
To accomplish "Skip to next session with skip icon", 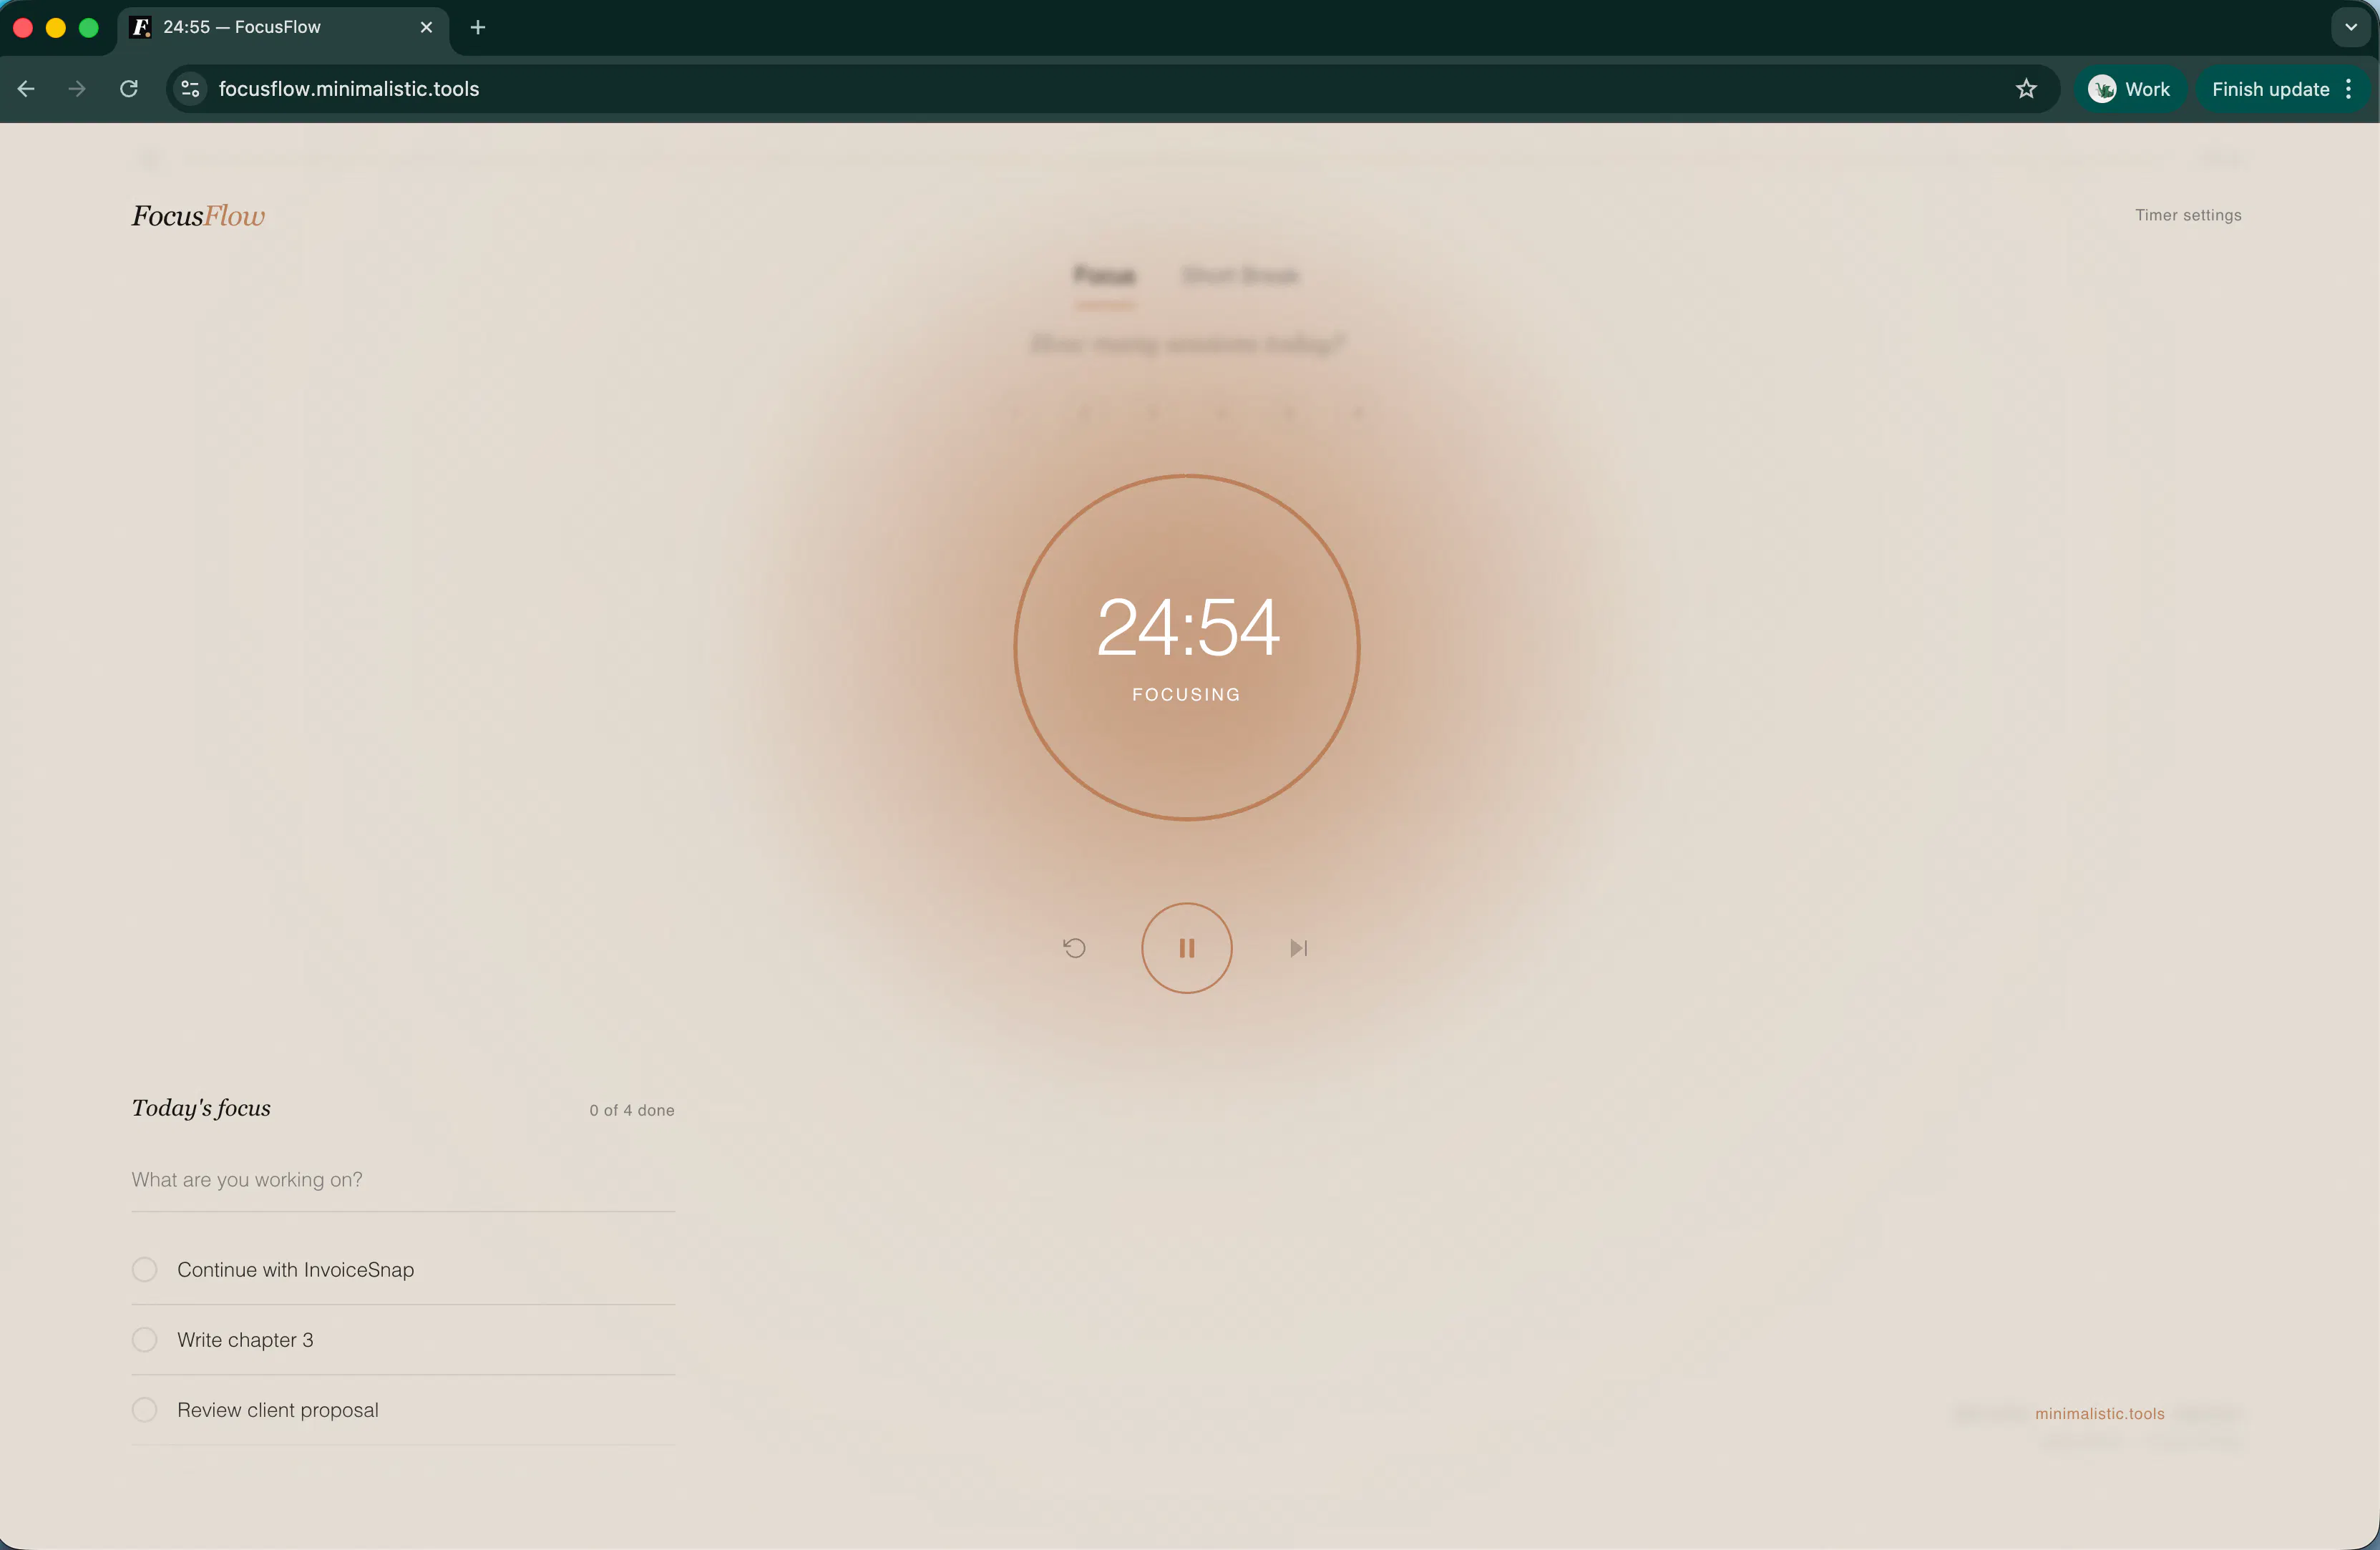I will point(1298,948).
